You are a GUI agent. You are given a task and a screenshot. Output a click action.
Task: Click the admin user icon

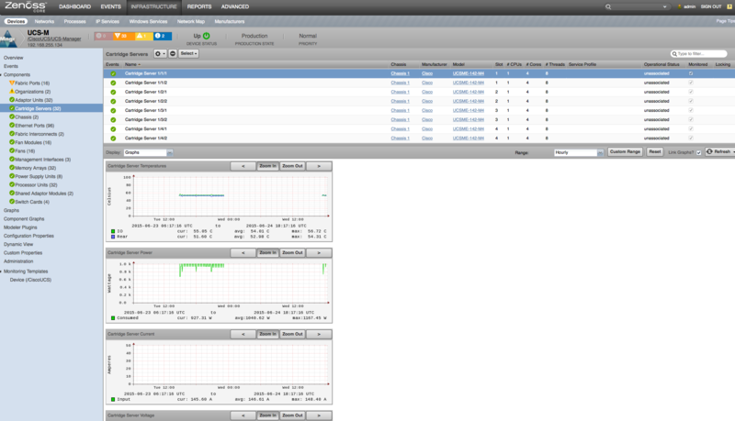[679, 6]
